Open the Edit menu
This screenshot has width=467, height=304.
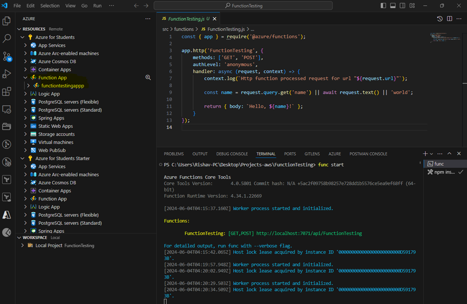coord(30,6)
